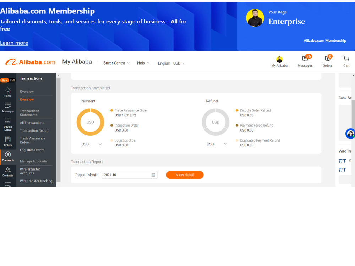Click the Logistics Order legend label
The height and width of the screenshot is (266, 355).
pyautogui.click(x=125, y=140)
